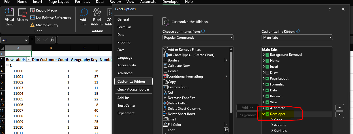The image size is (353, 134).
Task: Expand the Code group under Developer
Action: pyautogui.click(x=272, y=120)
